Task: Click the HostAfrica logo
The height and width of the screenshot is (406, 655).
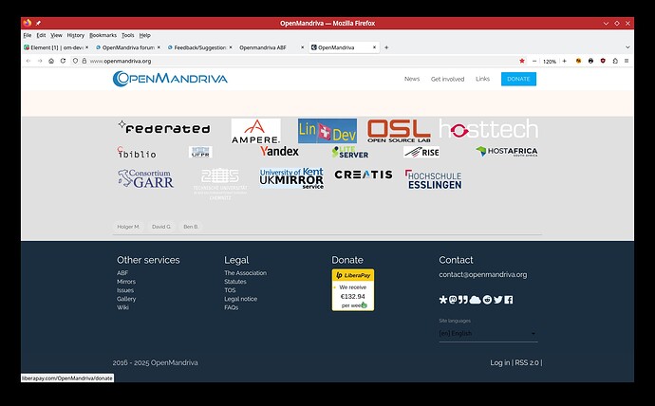Action: tap(507, 151)
